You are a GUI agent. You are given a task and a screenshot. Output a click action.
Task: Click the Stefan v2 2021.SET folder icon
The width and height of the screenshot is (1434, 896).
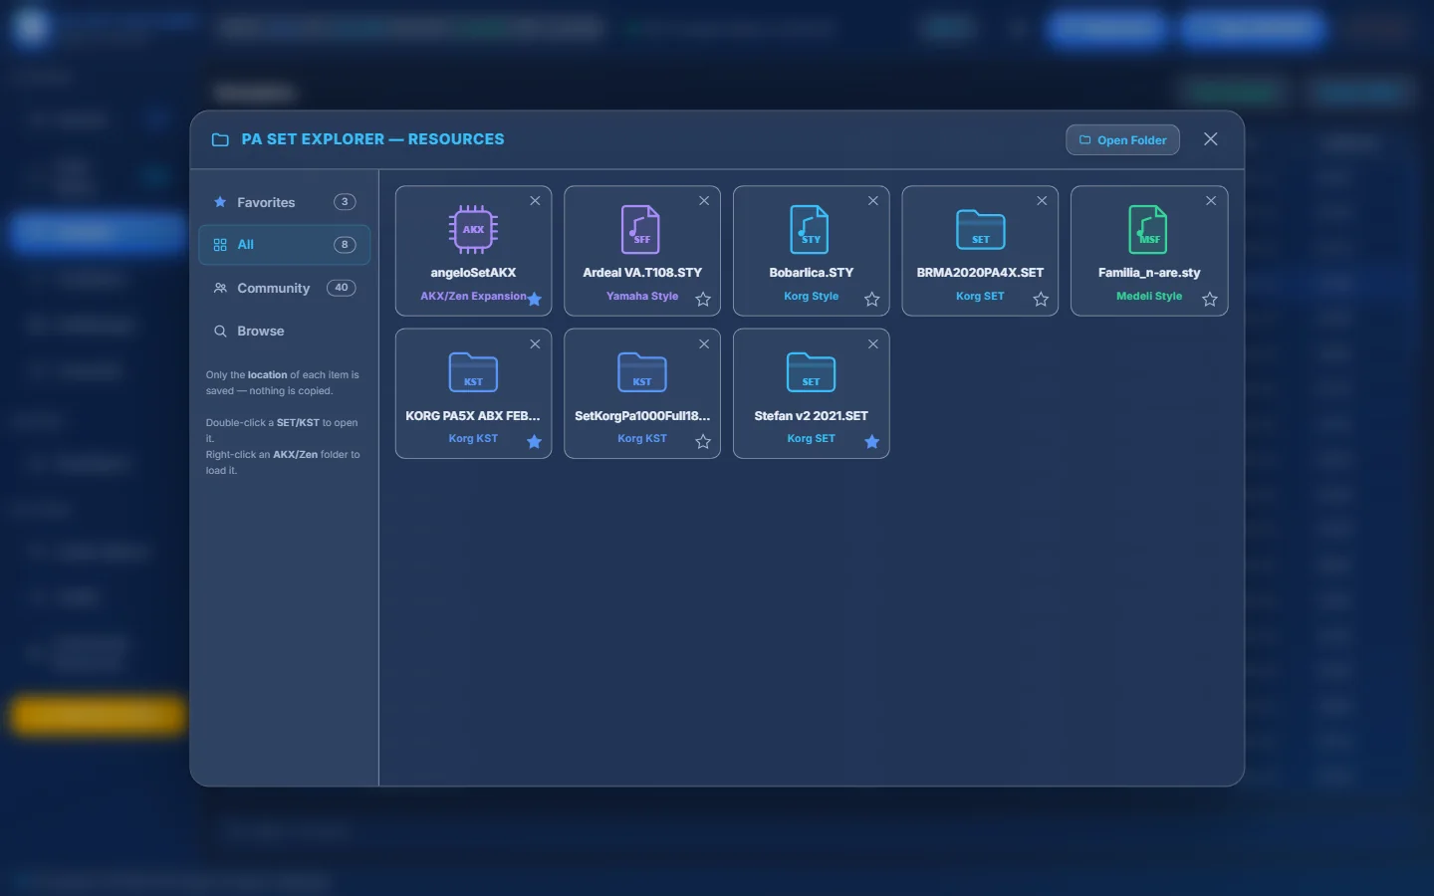[x=812, y=371]
